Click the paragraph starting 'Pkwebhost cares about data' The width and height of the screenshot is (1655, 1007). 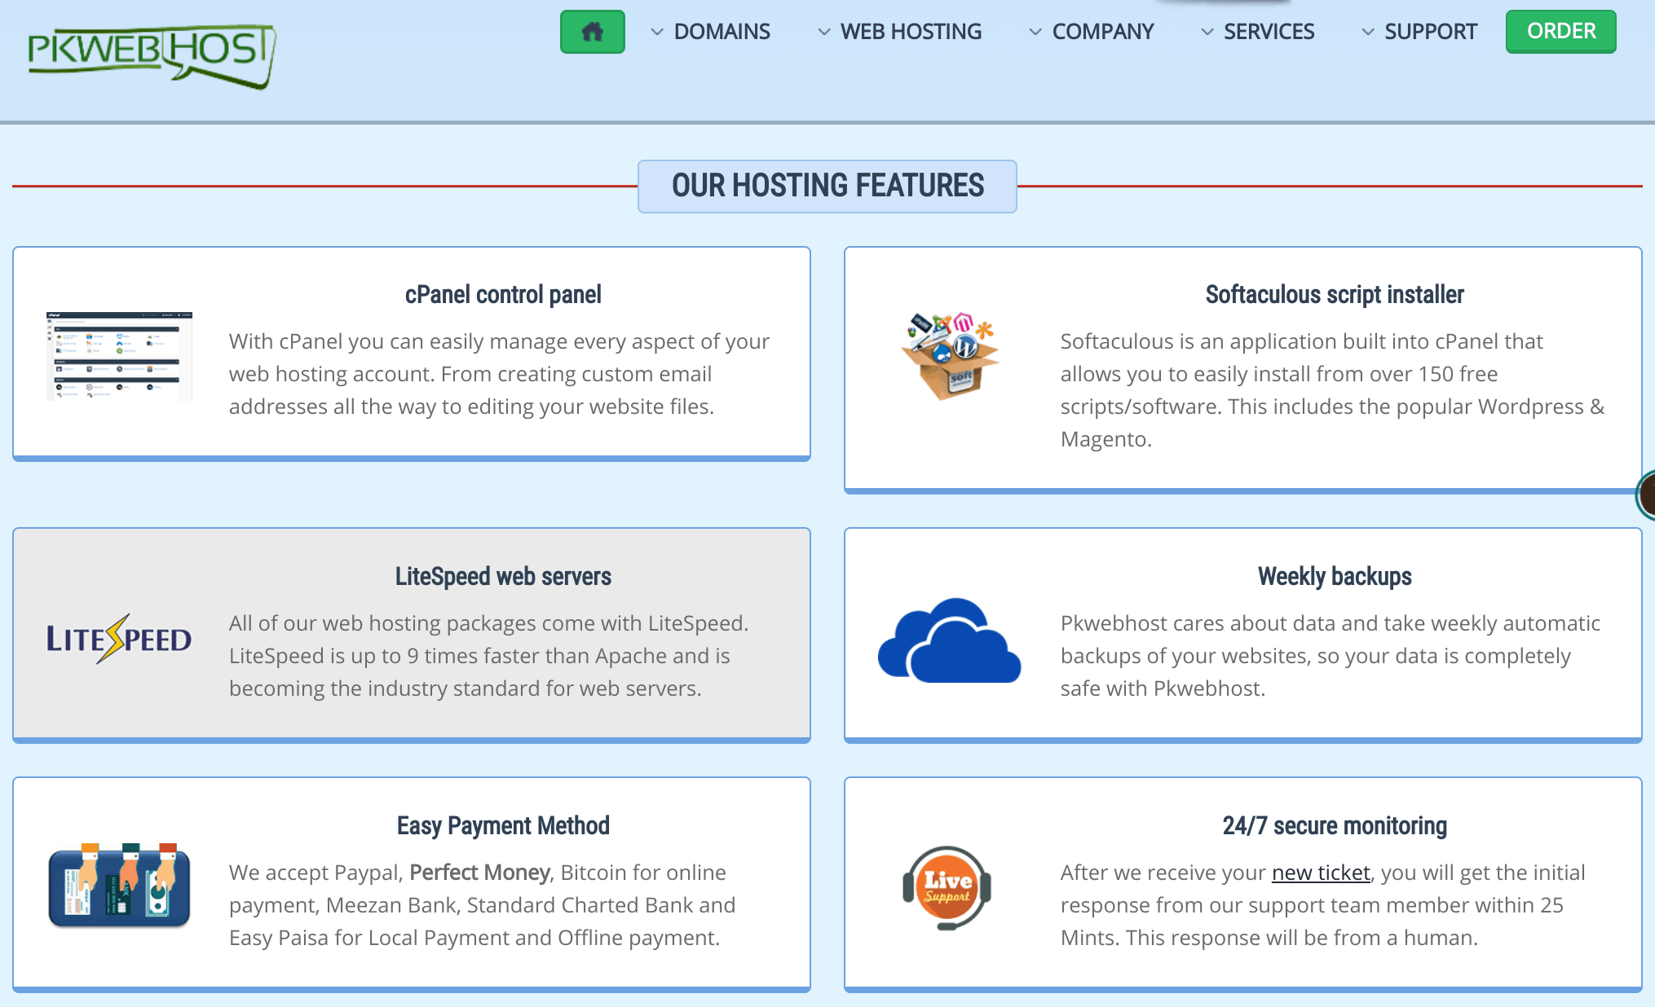(1331, 656)
